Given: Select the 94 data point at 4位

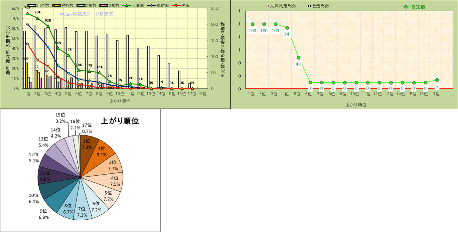Looking at the screenshot, I should (287, 28).
